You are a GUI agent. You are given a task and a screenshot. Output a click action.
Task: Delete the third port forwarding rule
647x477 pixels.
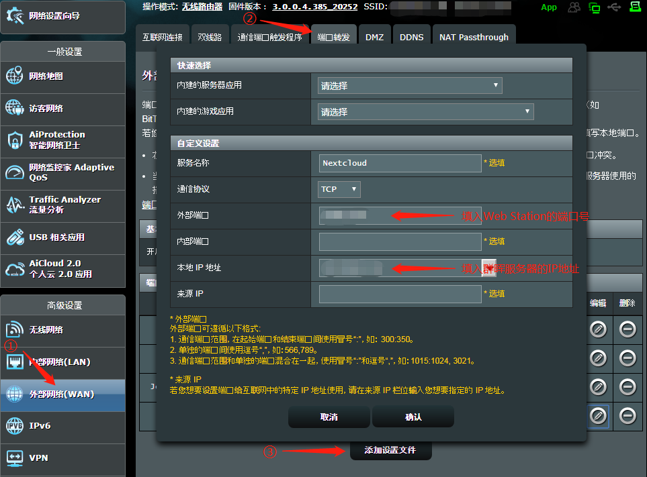tap(628, 387)
